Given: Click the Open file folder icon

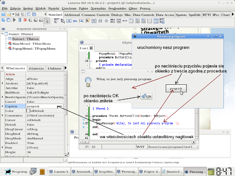Looking at the screenshot, I should point(9,15).
